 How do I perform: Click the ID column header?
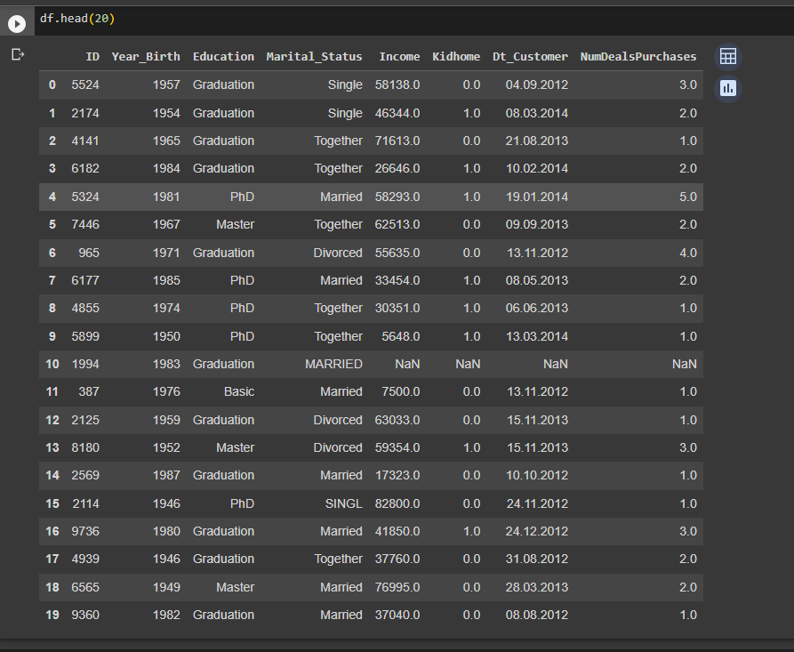click(92, 57)
